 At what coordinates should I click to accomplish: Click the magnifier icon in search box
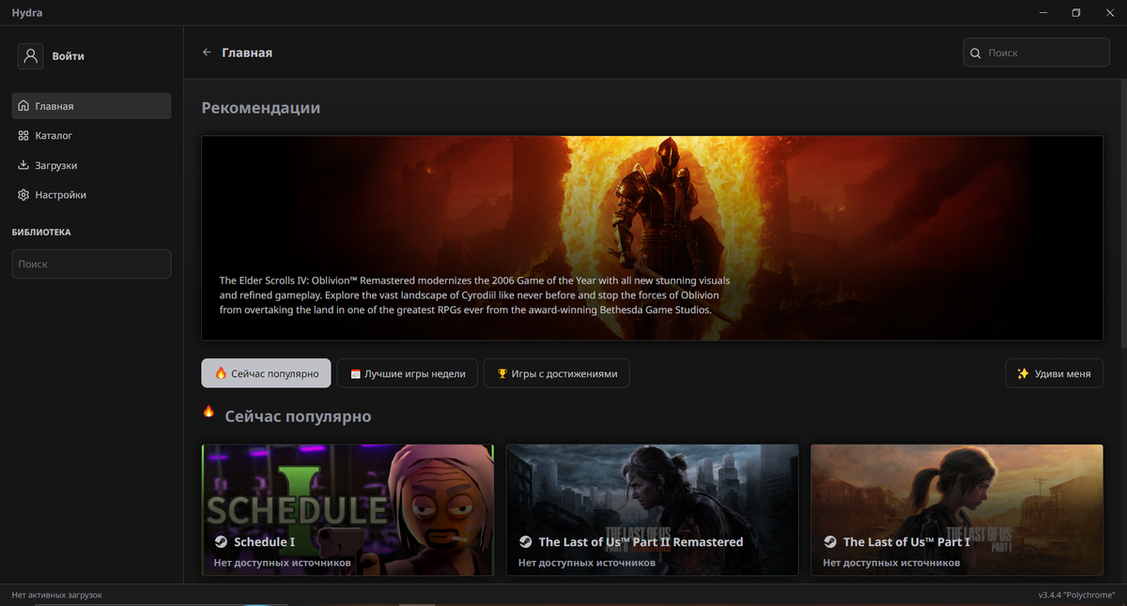click(976, 53)
